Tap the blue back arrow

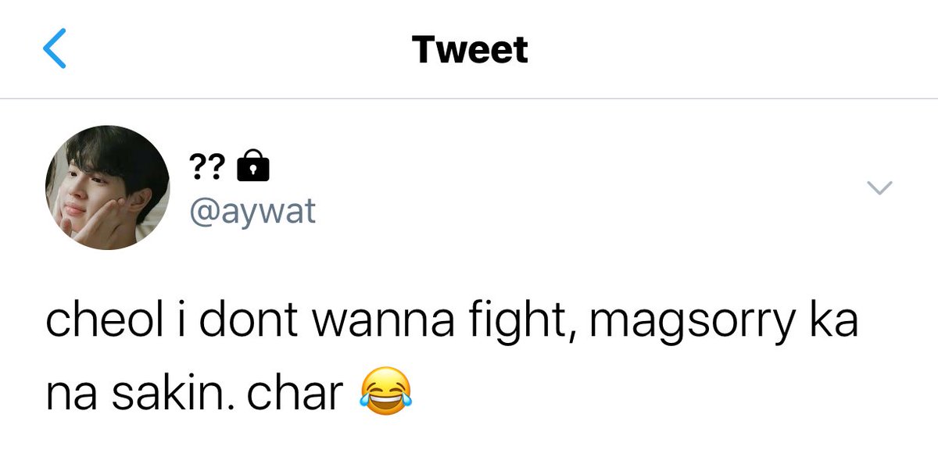coord(55,49)
